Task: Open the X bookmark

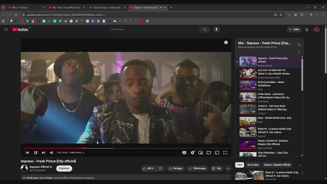Action: [17, 21]
